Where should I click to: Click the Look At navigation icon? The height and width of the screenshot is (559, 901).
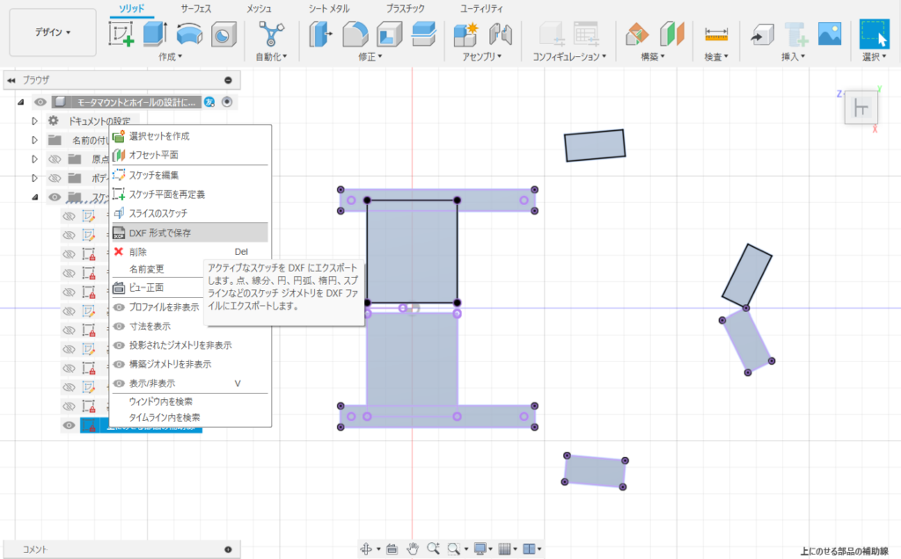pos(392,549)
